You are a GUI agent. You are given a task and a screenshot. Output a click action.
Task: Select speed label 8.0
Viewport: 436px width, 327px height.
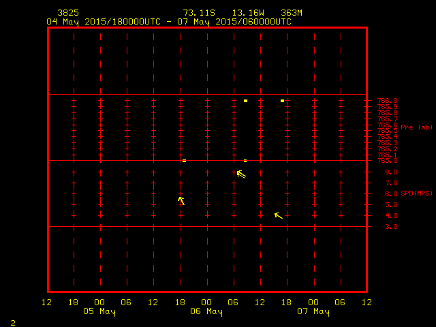tap(391, 172)
